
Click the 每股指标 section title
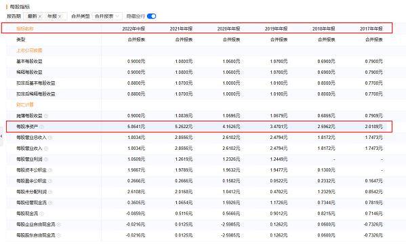pos(20,7)
